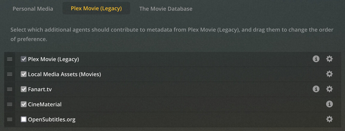Open Fanart.tv settings gear
Screen dimensions: 345x131
point(329,89)
